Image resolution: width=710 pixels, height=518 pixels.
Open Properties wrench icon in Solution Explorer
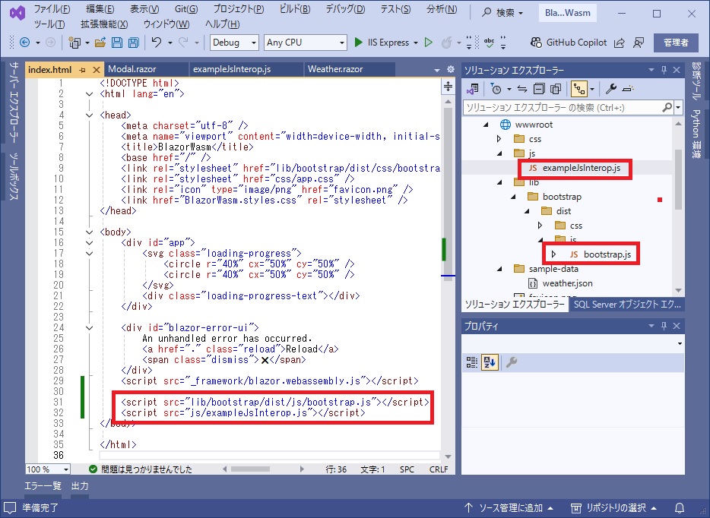[x=611, y=89]
